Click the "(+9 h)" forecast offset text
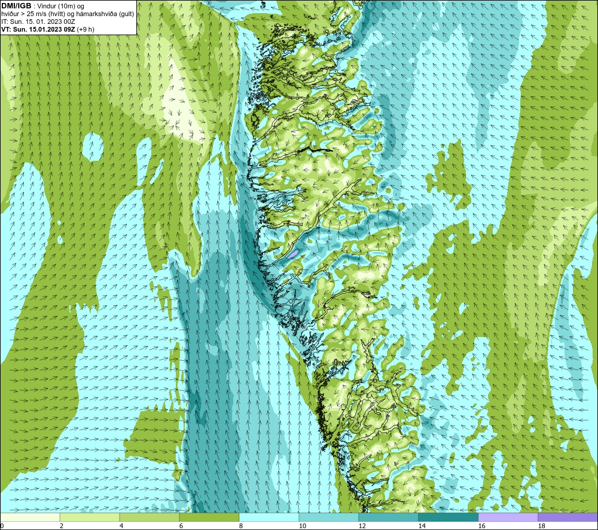This screenshot has width=598, height=530. [86, 29]
